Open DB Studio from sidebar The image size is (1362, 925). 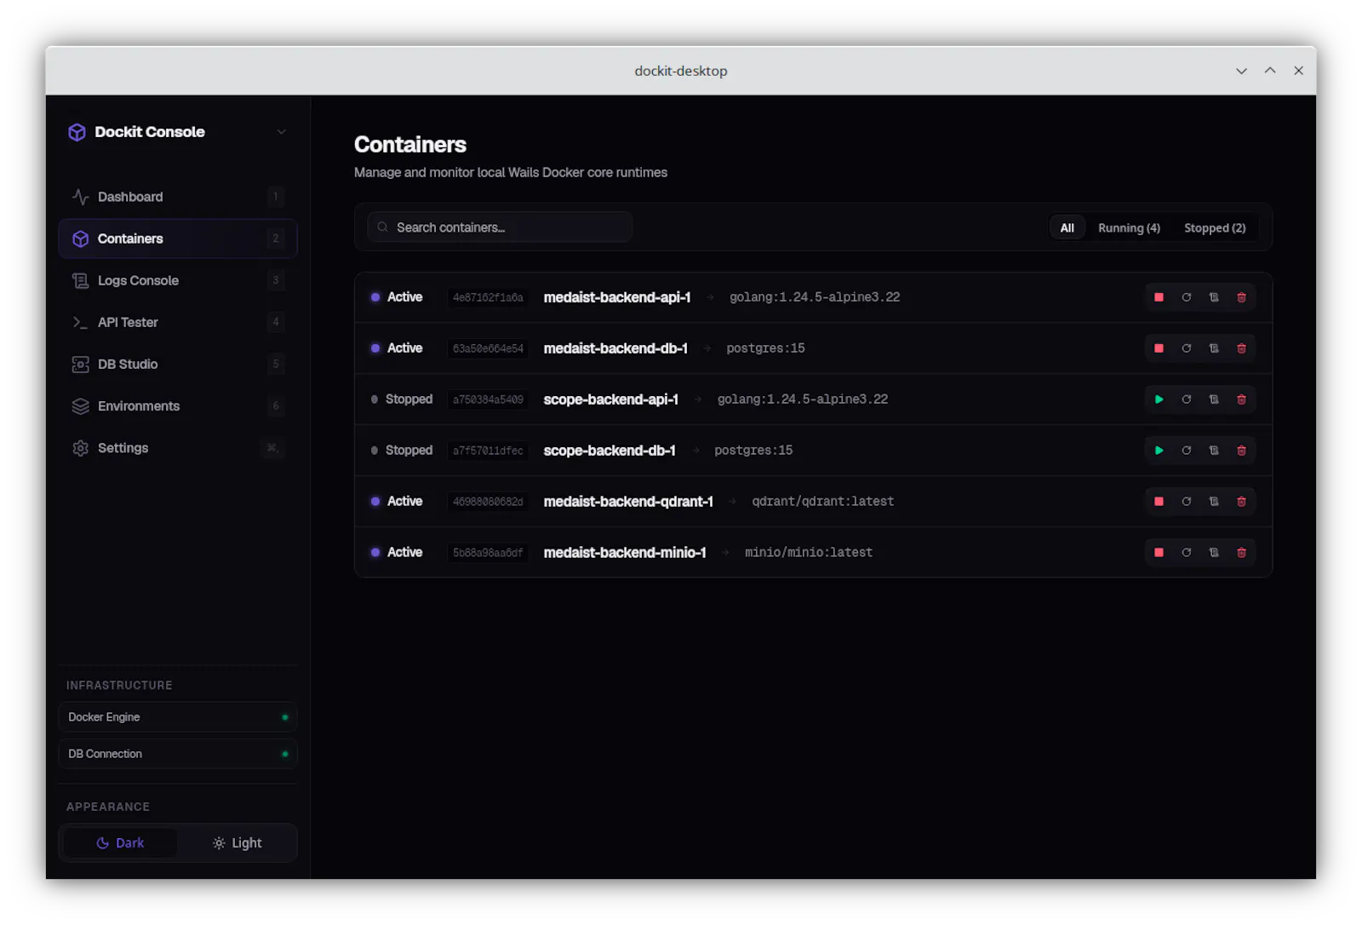[177, 364]
